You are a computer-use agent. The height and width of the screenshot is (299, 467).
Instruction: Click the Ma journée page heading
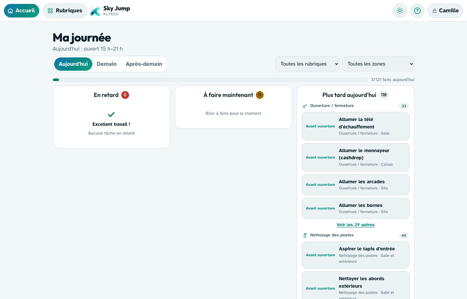tap(82, 38)
